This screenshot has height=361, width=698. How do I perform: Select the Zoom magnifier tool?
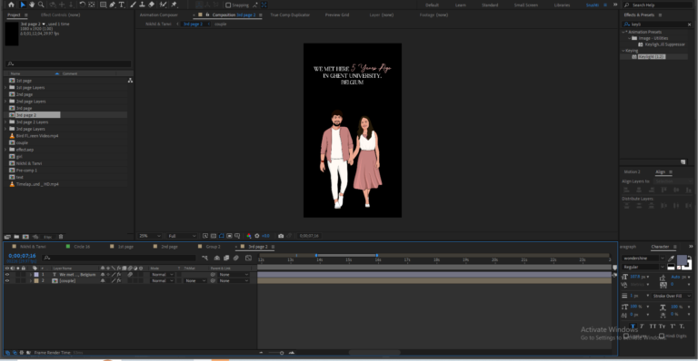41,5
